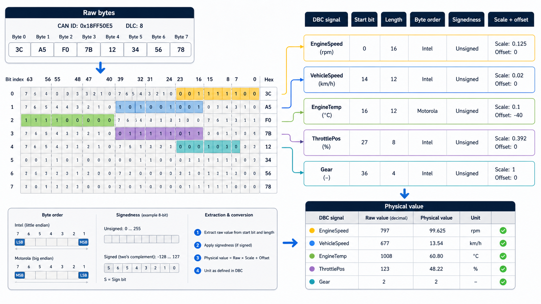Select the Byte order column header

coord(427,20)
